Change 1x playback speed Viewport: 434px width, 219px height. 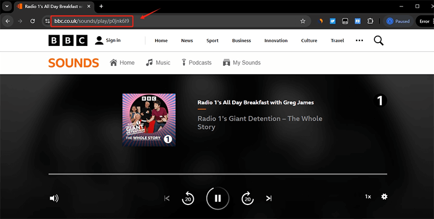pos(368,196)
